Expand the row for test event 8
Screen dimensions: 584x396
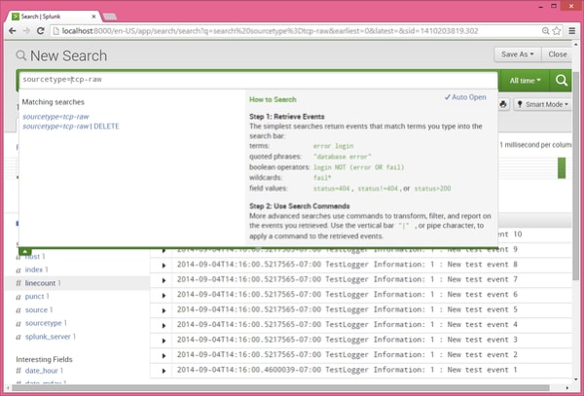164,266
